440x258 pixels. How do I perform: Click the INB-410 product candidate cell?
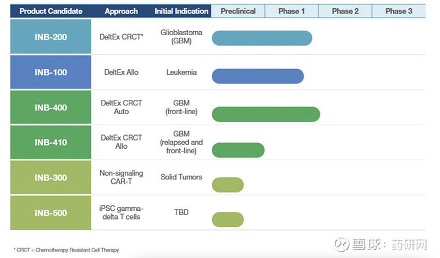tap(51, 143)
